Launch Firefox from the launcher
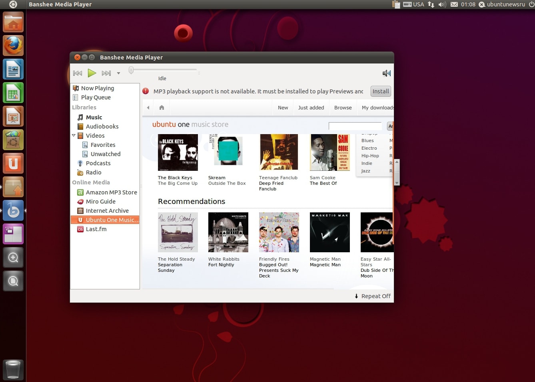The width and height of the screenshot is (535, 382). (13, 46)
